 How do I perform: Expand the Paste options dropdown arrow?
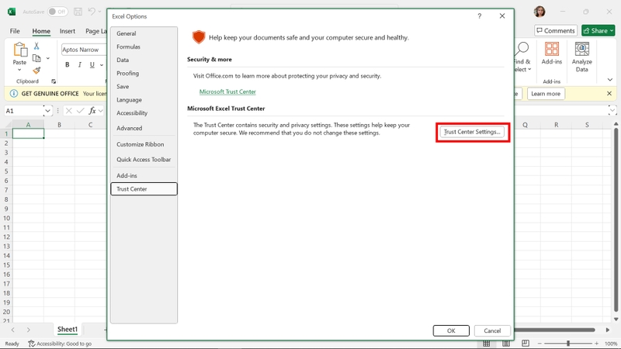tap(19, 70)
